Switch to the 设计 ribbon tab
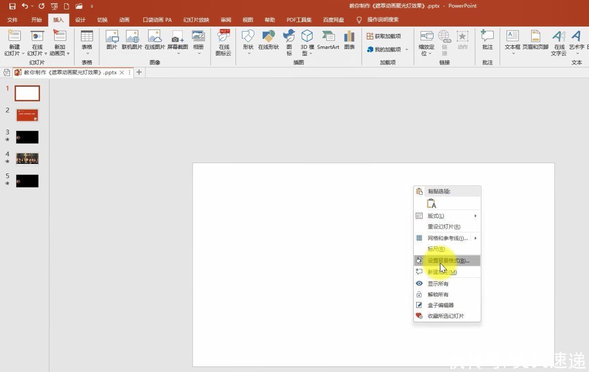 pos(80,20)
